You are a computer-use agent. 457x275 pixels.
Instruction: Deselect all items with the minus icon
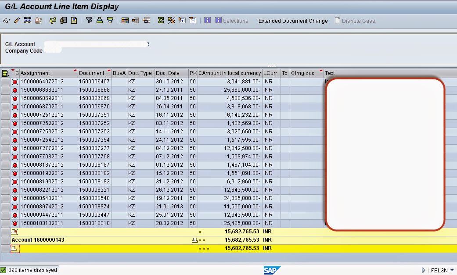coord(193,20)
